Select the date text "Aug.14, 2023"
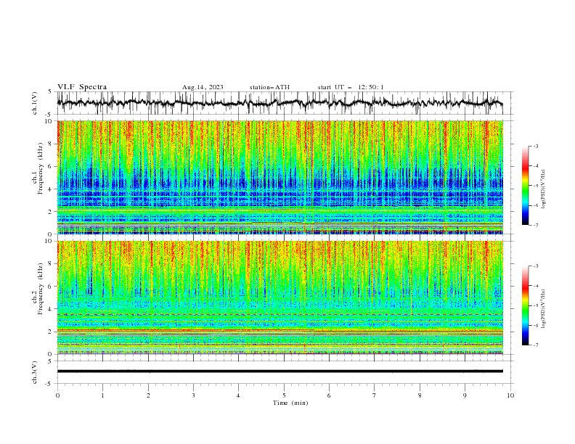 click(x=203, y=87)
